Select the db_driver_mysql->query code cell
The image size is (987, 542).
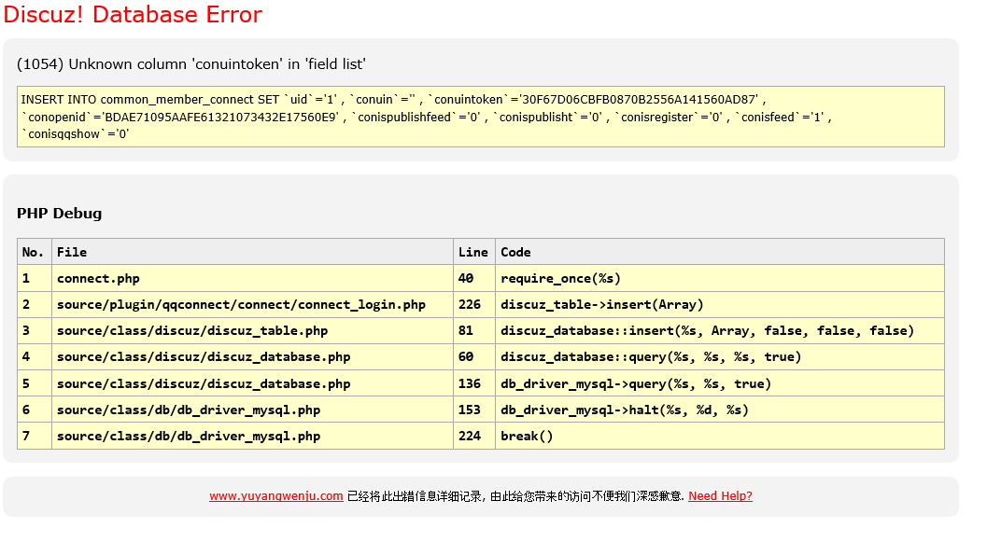[720, 383]
